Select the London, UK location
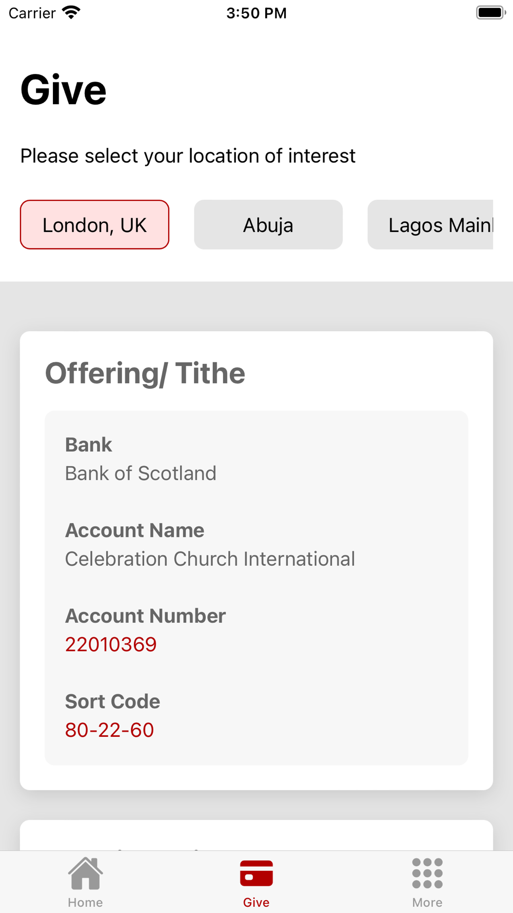 coord(94,224)
